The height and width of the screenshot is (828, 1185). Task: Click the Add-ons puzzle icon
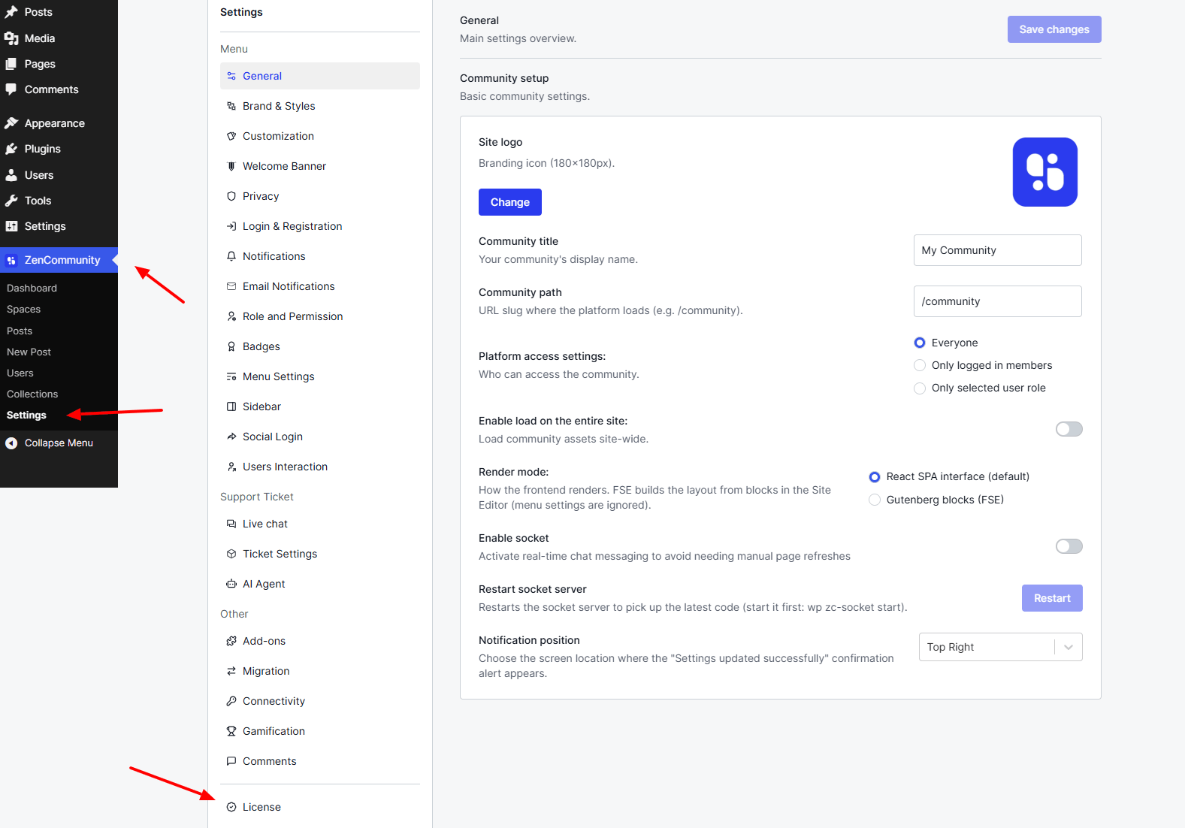(x=231, y=641)
